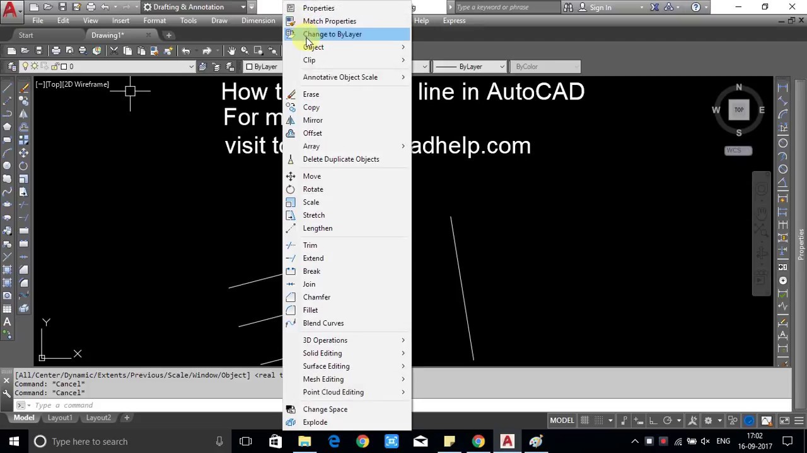This screenshot has width=807, height=453.
Task: Select the Polygon draw tool icon
Action: [7, 126]
